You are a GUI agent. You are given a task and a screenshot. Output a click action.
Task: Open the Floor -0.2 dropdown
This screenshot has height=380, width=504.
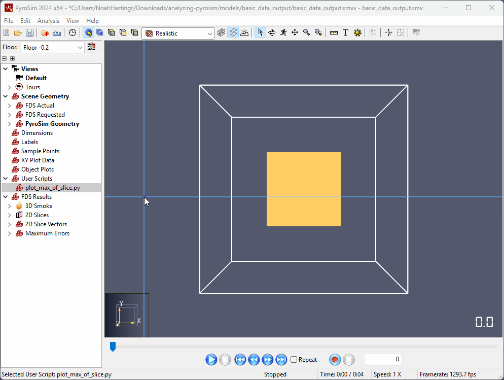point(53,48)
